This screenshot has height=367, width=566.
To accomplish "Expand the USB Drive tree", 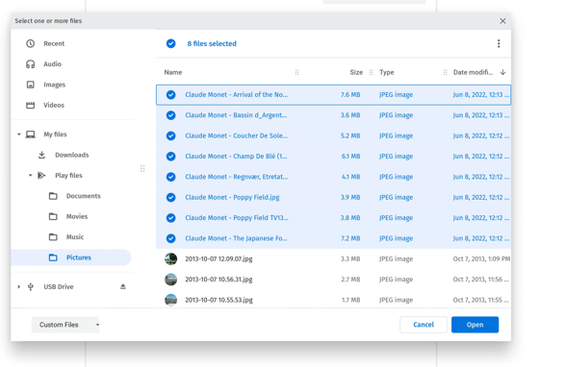I will 19,286.
